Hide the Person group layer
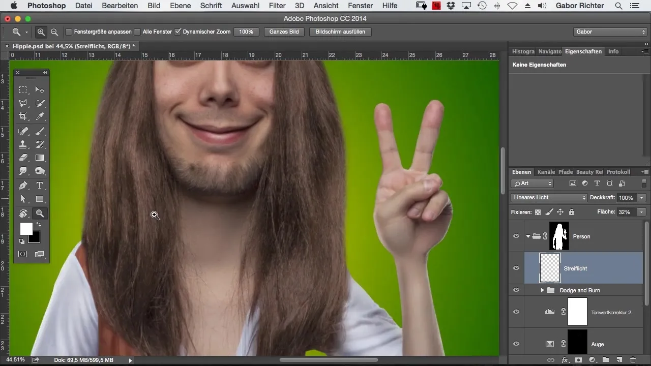Image resolution: width=651 pixels, height=366 pixels. coord(516,236)
